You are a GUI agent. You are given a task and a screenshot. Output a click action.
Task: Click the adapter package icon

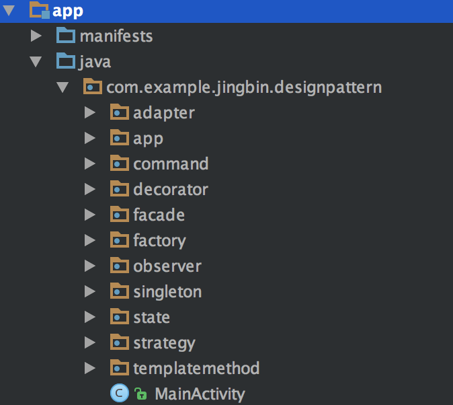[x=119, y=112]
